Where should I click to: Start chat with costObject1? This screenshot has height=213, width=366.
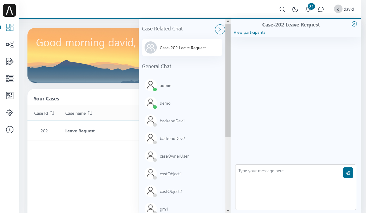[182, 174]
